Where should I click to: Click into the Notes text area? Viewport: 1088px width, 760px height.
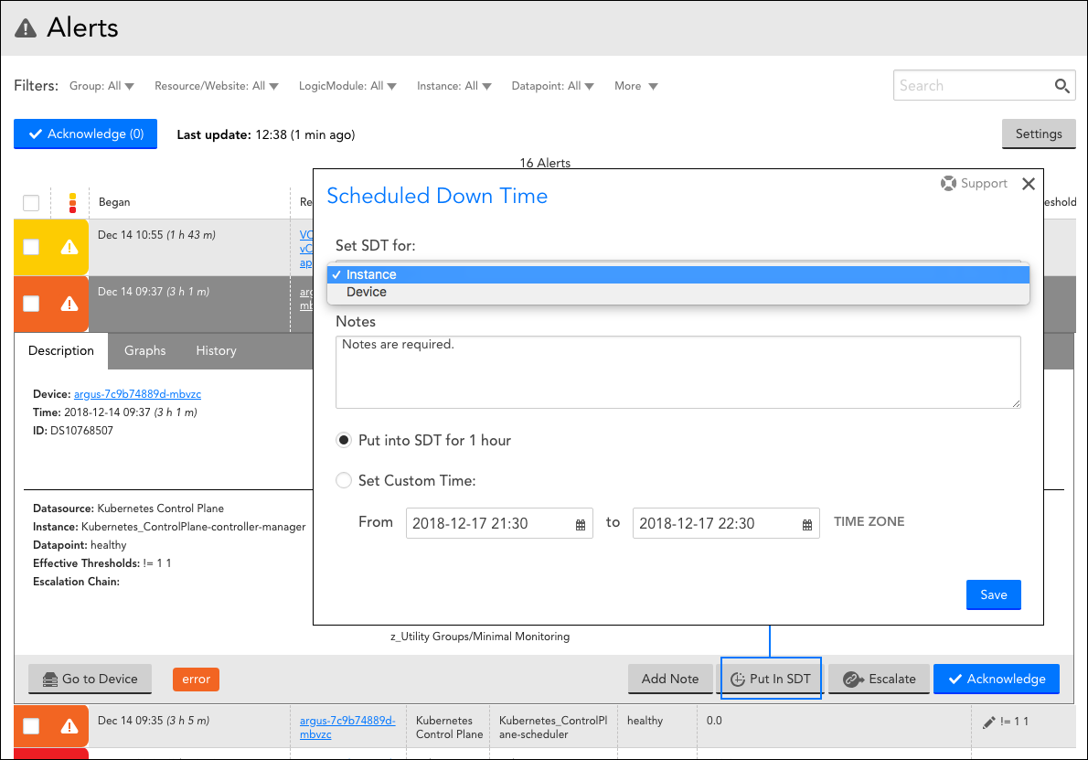[x=677, y=371]
